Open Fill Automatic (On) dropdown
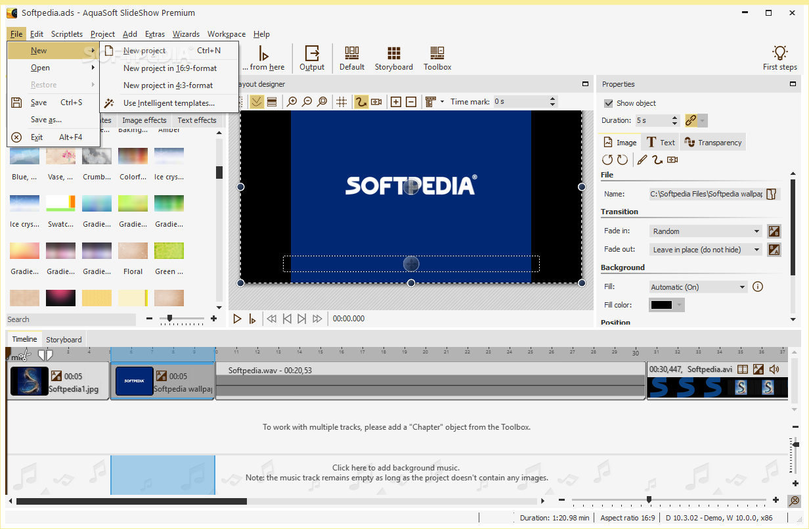This screenshot has width=809, height=529. [698, 287]
